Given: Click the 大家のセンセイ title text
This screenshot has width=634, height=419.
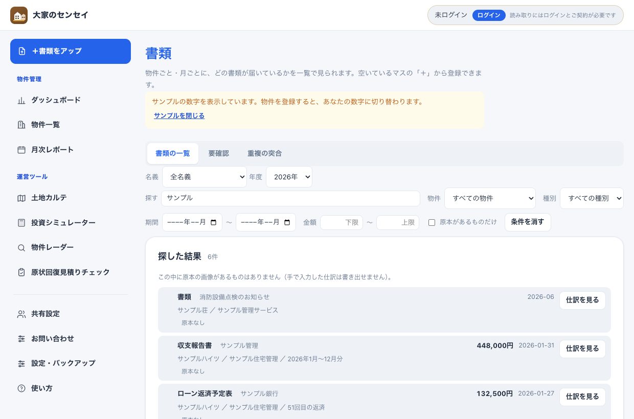Looking at the screenshot, I should [x=60, y=15].
